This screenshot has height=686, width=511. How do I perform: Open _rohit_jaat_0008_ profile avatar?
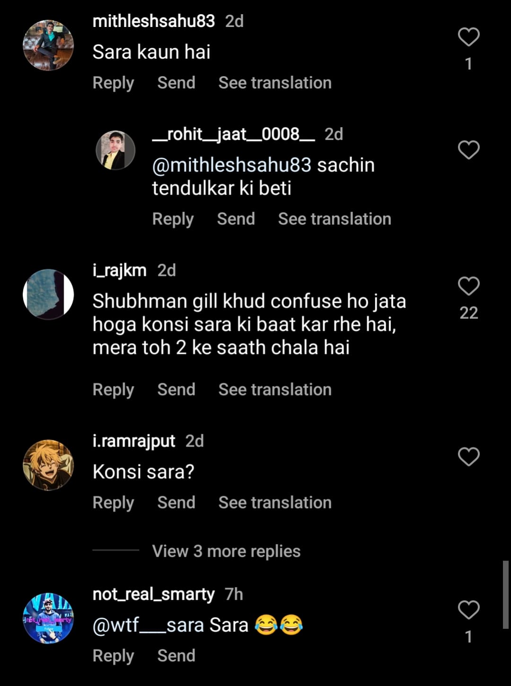[115, 150]
